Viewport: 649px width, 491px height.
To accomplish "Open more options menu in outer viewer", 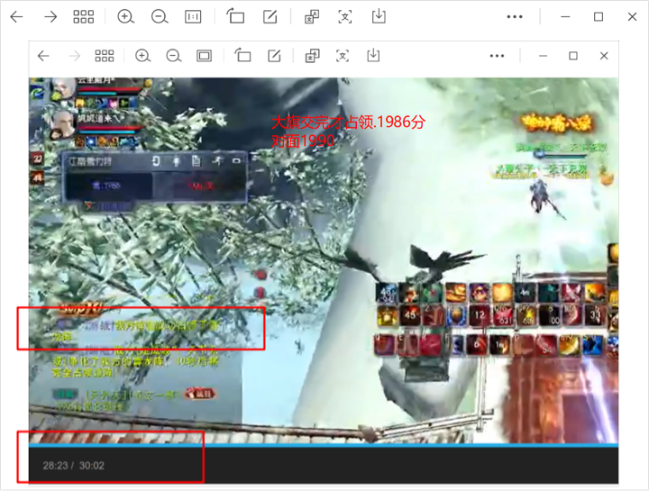I will tap(515, 17).
